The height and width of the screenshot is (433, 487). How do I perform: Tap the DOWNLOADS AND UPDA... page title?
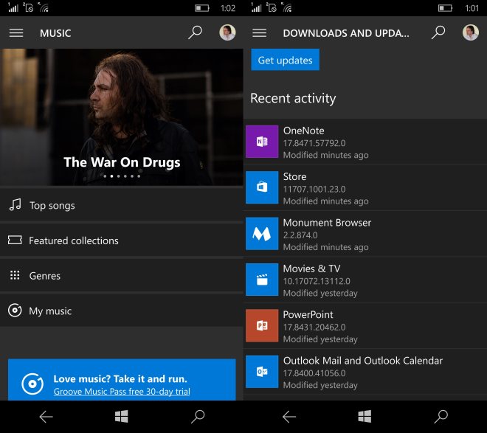(x=346, y=33)
